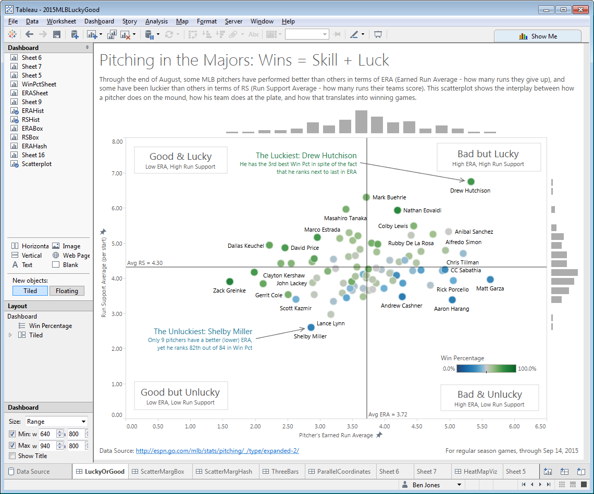The width and height of the screenshot is (594, 494).
Task: Click the New Dashboard tab icon
Action: point(564,472)
